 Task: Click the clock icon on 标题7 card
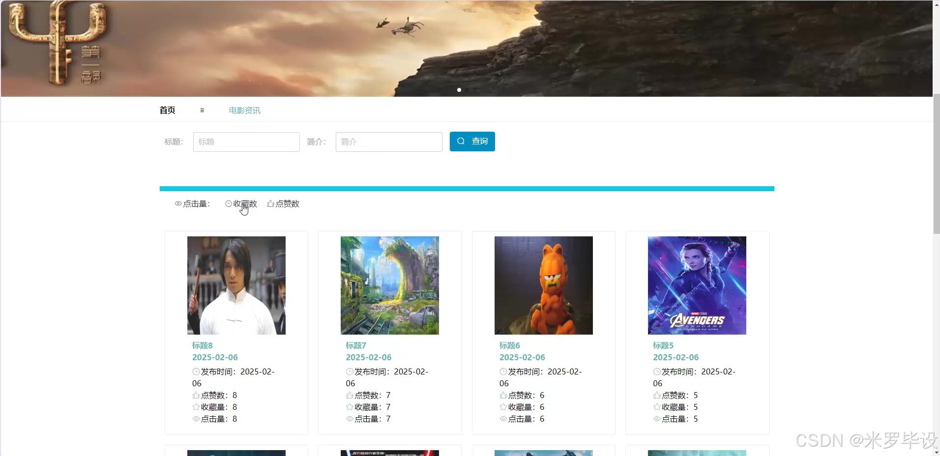350,371
